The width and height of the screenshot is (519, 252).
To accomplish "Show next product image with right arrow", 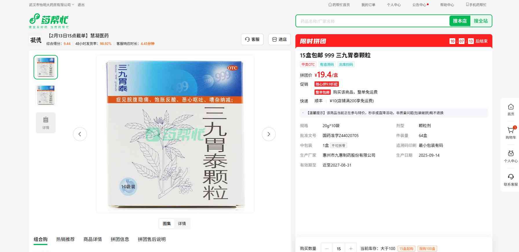I will pos(268,134).
